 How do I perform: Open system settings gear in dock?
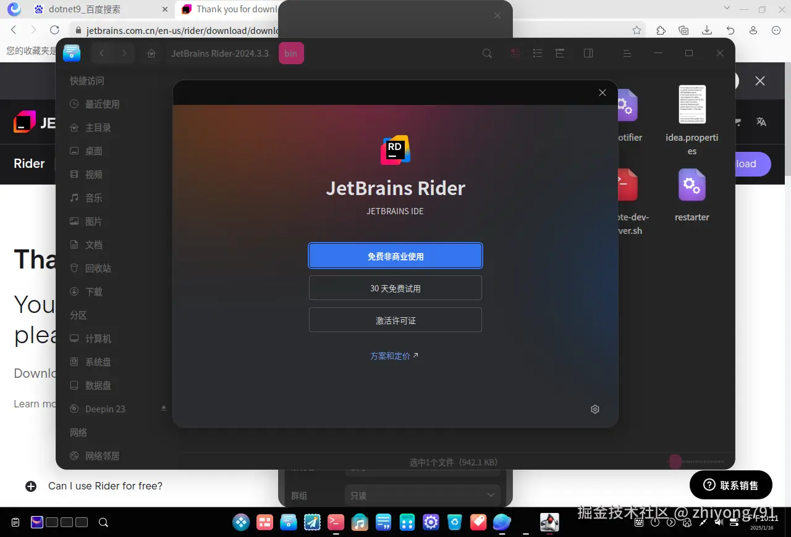tap(431, 522)
